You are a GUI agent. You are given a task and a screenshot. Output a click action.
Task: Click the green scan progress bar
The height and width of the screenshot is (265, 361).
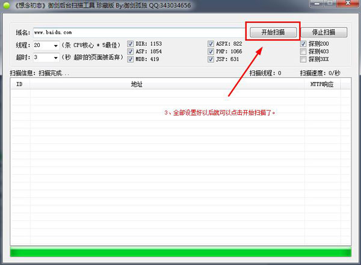click(180, 252)
